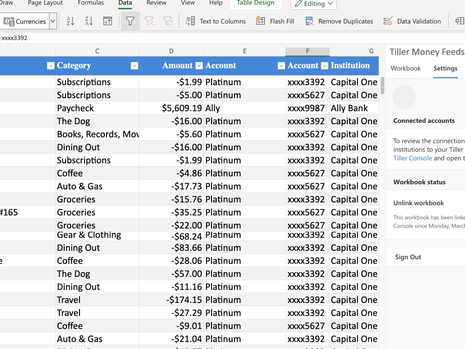Viewport: 465px width, 349px height.
Task: Click the spreadsheet vertical scrollbar thumb
Action: coord(382,86)
